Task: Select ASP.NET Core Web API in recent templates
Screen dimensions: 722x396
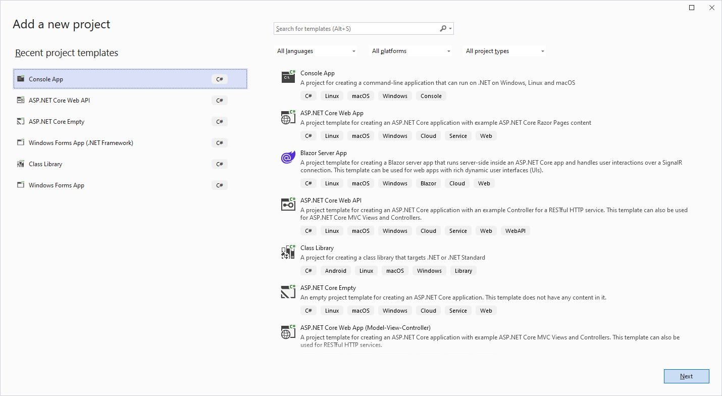Action: [x=130, y=100]
